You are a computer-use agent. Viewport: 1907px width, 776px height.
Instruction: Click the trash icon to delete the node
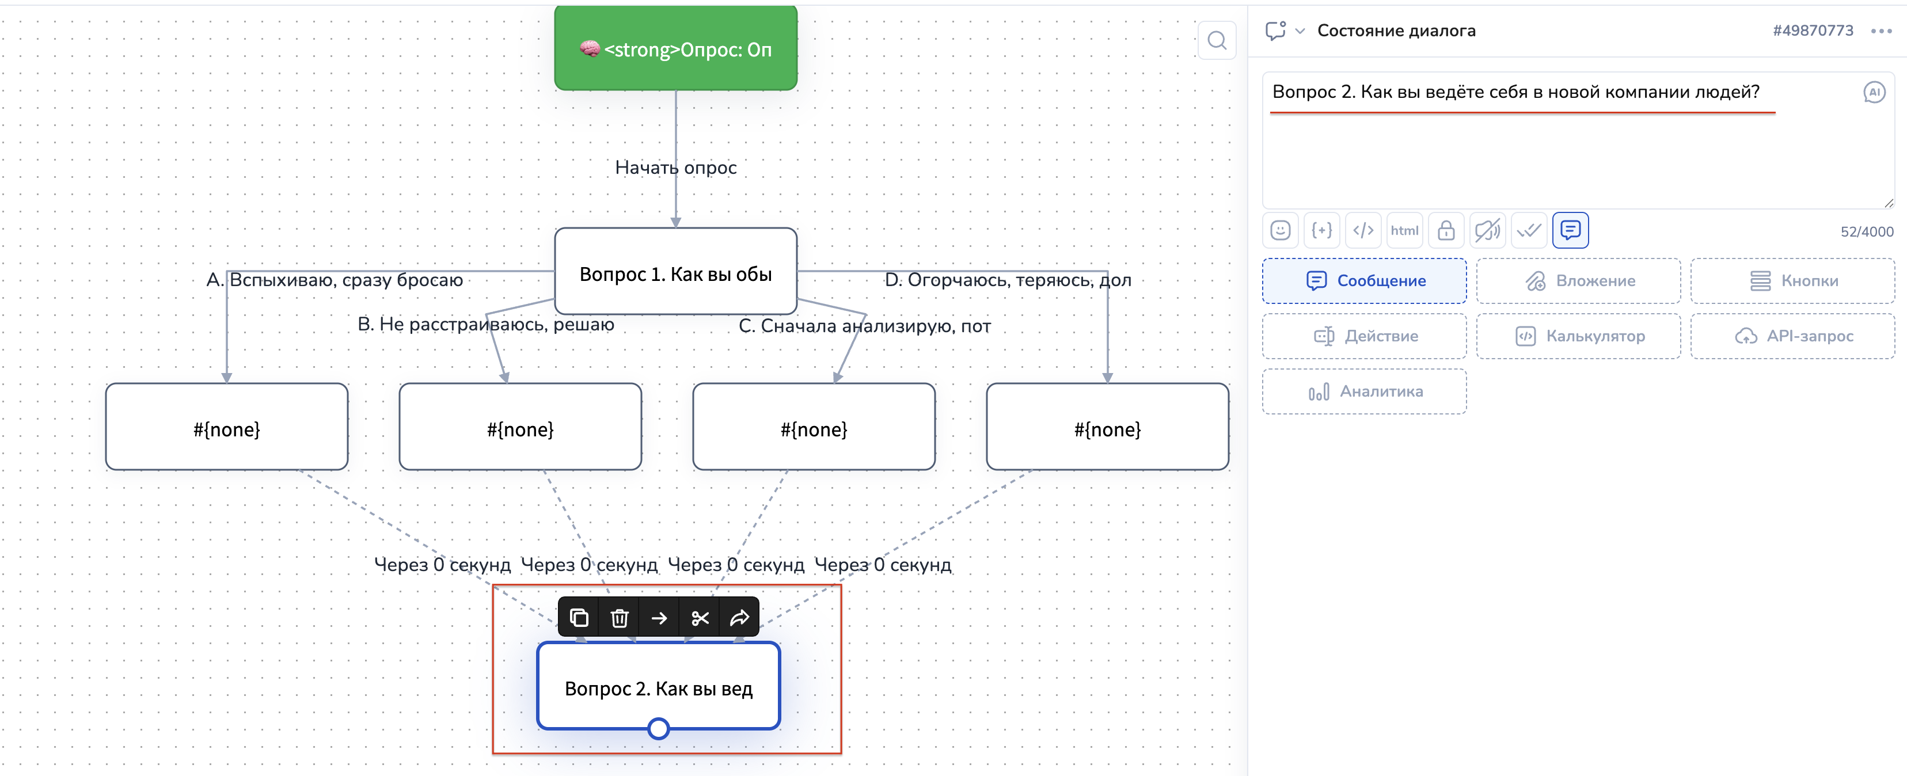tap(619, 618)
